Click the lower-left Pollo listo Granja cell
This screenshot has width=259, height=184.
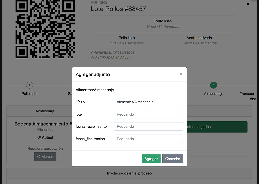coord(127,40)
